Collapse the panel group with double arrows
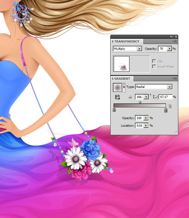This screenshot has height=218, width=189. (171, 37)
